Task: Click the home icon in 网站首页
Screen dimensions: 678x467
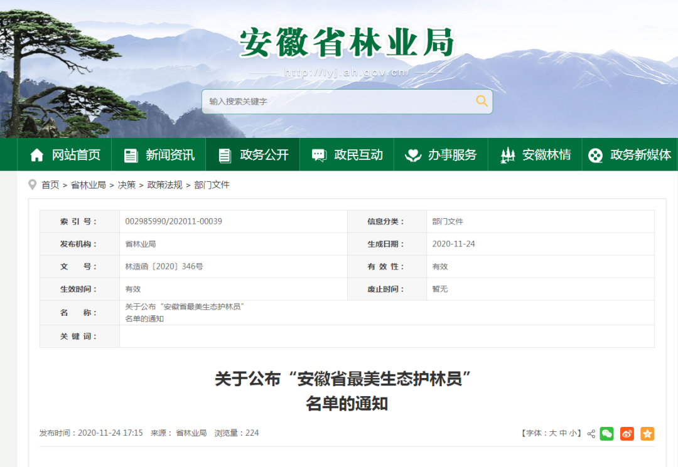Action: pos(37,155)
